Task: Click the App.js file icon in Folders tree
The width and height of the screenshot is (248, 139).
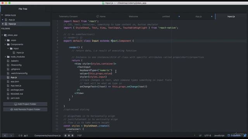Action: (8, 77)
